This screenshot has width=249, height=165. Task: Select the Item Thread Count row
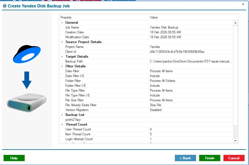146,134
